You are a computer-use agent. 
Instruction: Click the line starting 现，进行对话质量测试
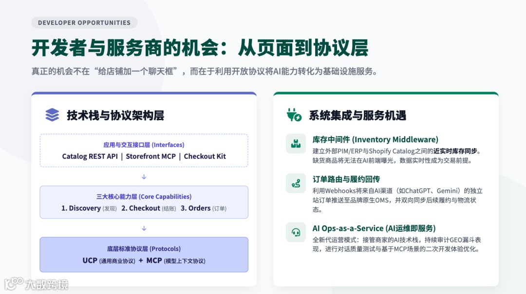396,249
